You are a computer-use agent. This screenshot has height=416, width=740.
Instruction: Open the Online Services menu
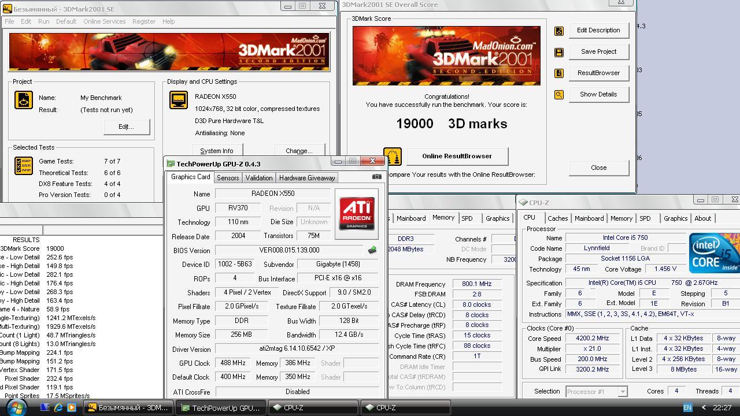click(105, 21)
